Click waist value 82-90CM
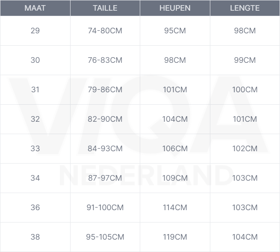The image size is (280, 252). coord(105,119)
